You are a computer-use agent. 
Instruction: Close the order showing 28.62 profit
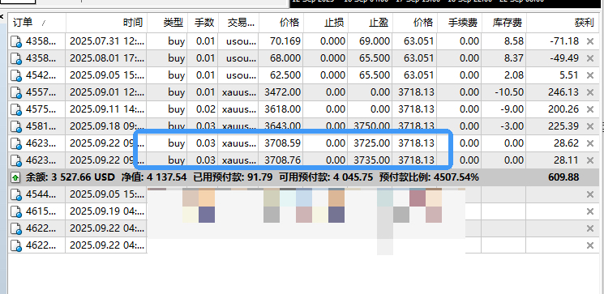pyautogui.click(x=589, y=143)
